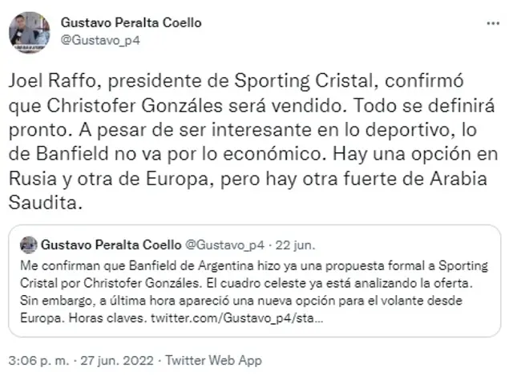Viewport: 513px width, 380px height.
Task: Click "Joel Raffo" at the tweet's start
Action: tap(48, 80)
